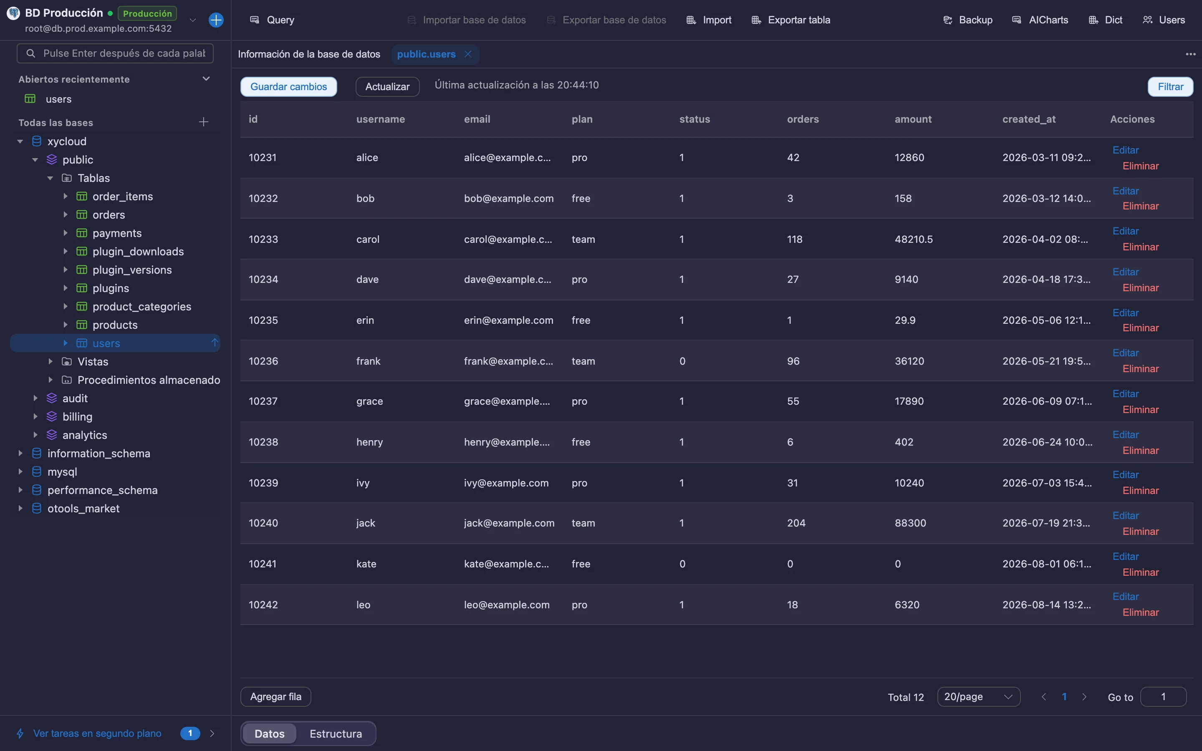Open the Users management icon
Image resolution: width=1202 pixels, height=751 pixels.
click(1147, 20)
